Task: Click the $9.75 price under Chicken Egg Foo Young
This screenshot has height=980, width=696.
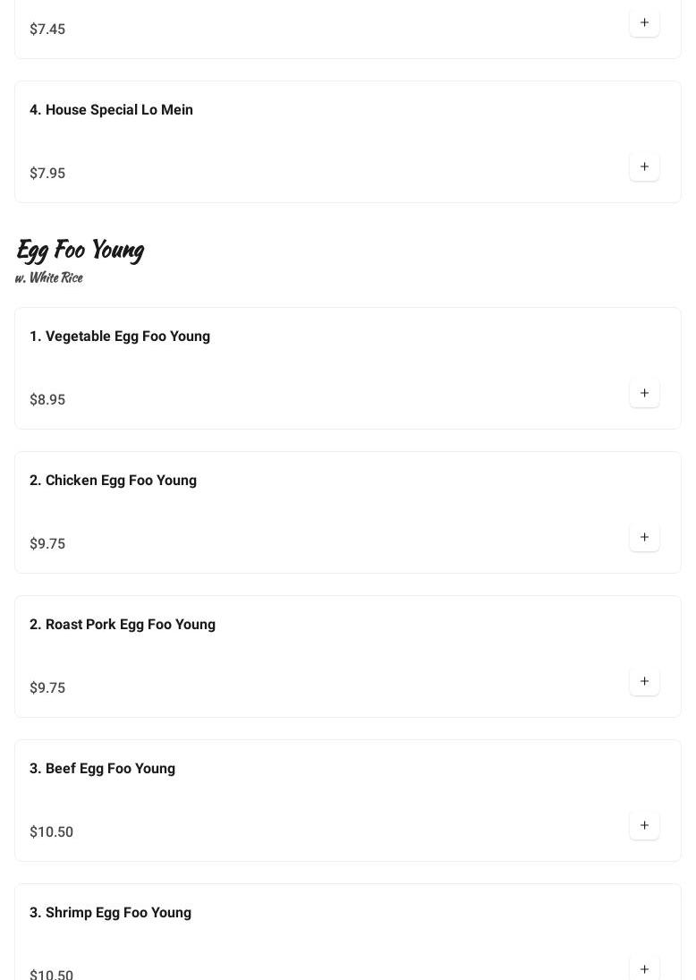Action: [47, 543]
